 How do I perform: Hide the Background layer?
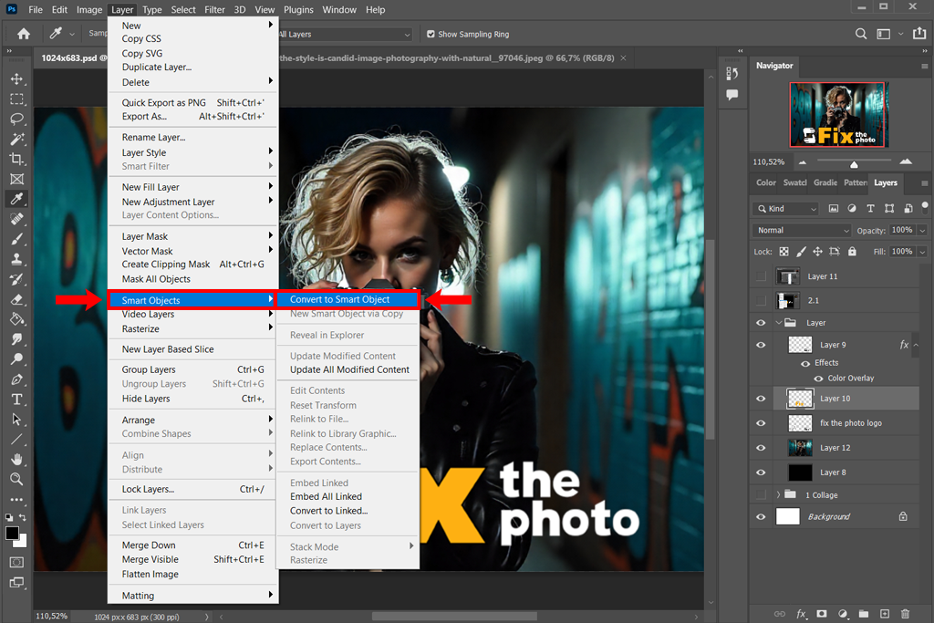761,516
